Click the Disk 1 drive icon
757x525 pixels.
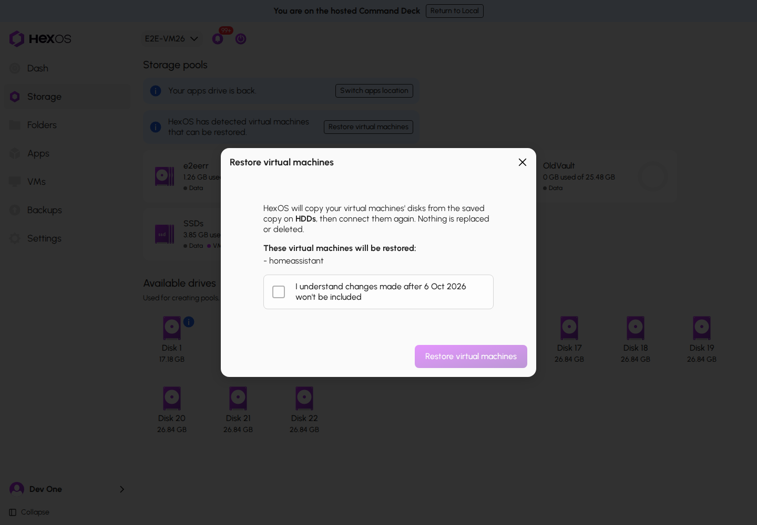tap(172, 328)
